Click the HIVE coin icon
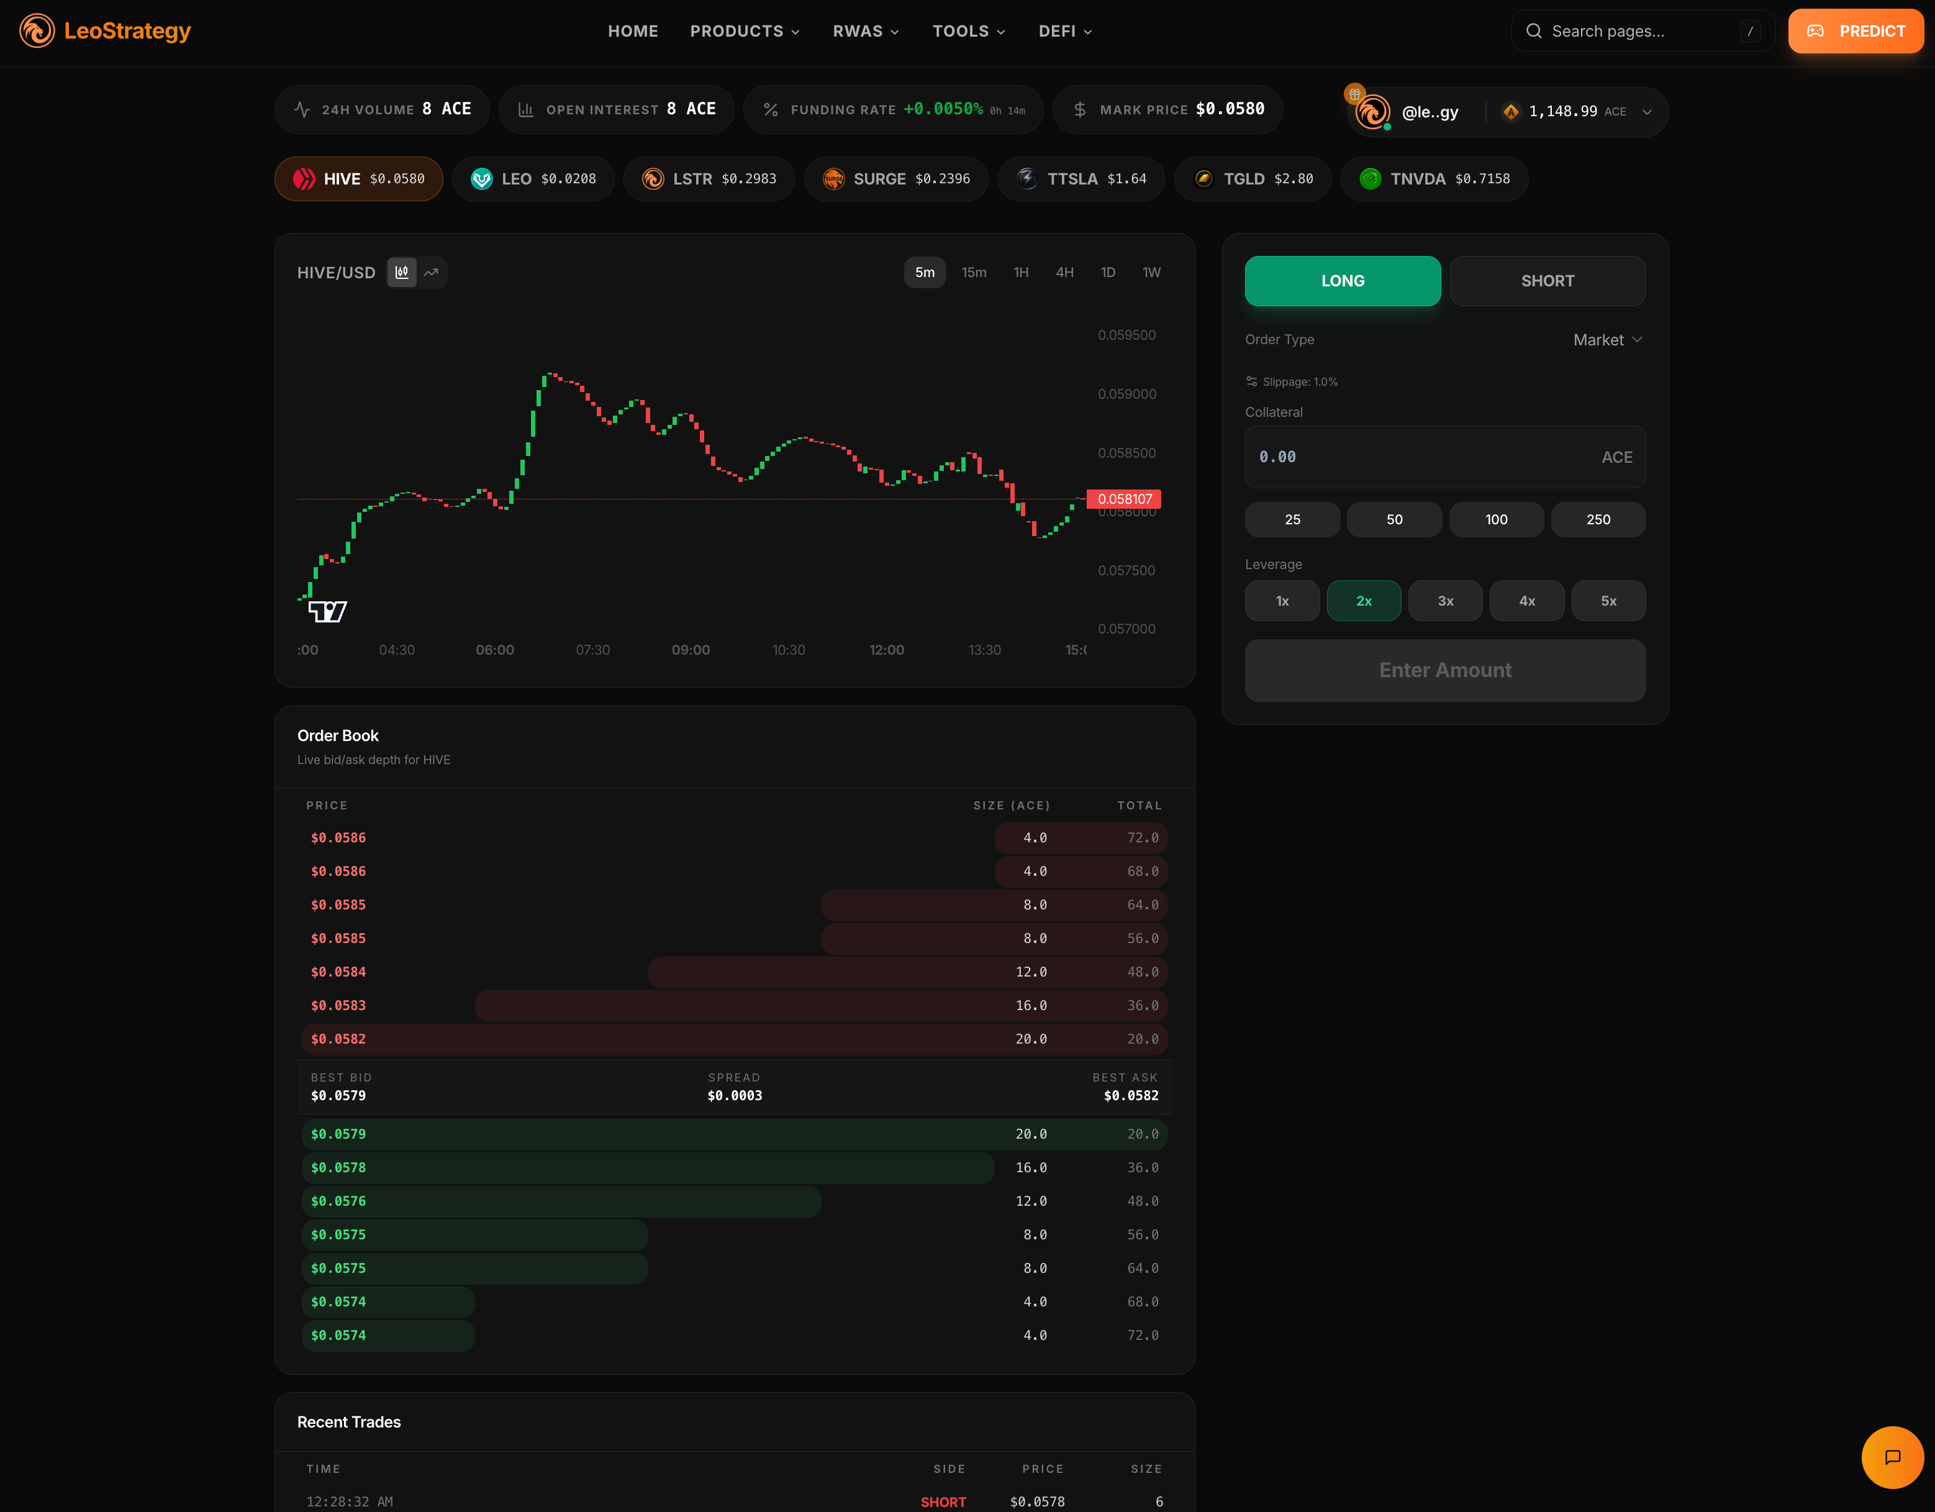Viewport: 1935px width, 1512px height. pyautogui.click(x=304, y=179)
